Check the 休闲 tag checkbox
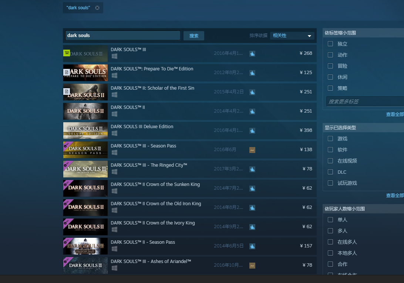The width and height of the screenshot is (404, 283). point(330,77)
